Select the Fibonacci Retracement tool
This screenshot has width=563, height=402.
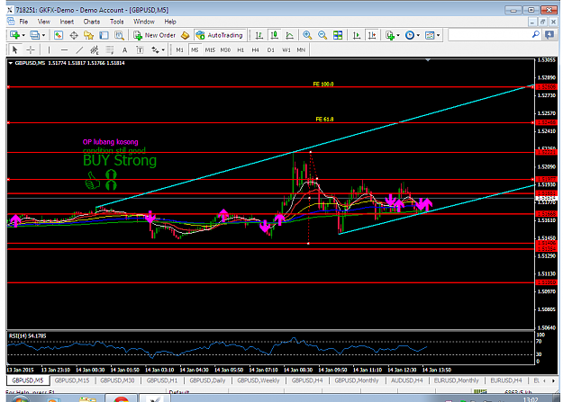(110, 49)
